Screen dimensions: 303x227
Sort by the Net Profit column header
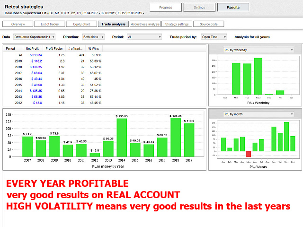pos(33,48)
